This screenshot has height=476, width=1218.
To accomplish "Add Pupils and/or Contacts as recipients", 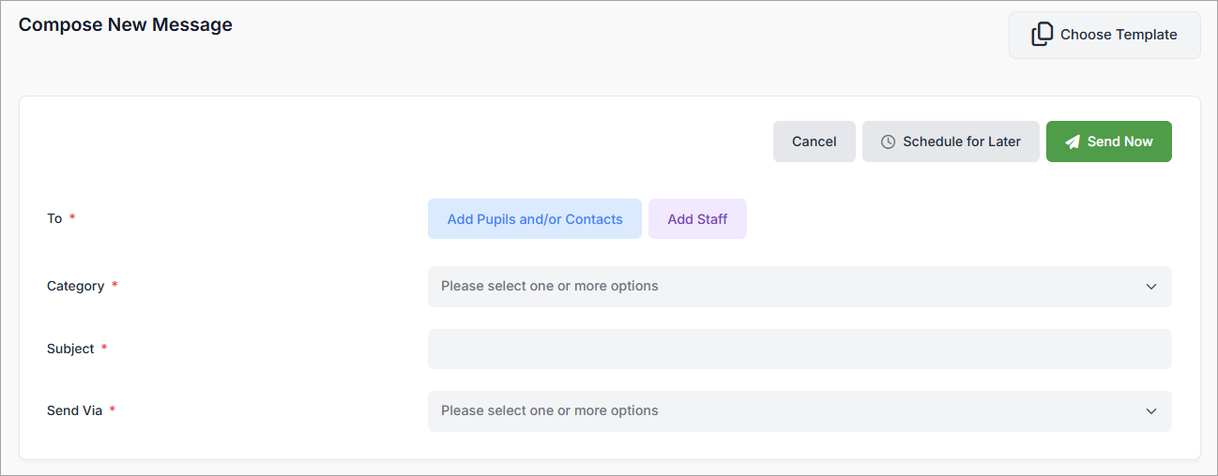I will click(x=534, y=219).
